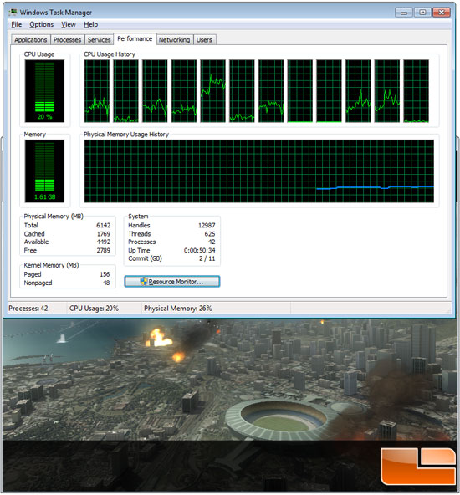This screenshot has height=495, width=460.
Task: Switch to the Applications tab
Action: click(x=31, y=40)
